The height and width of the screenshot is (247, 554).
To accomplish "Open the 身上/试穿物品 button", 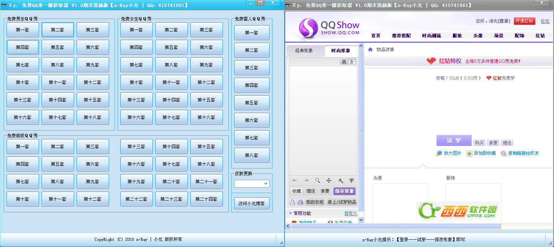I will (342, 202).
